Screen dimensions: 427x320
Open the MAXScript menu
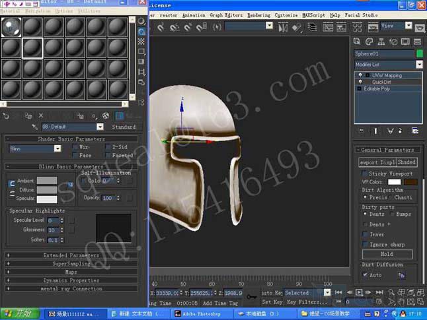click(313, 15)
